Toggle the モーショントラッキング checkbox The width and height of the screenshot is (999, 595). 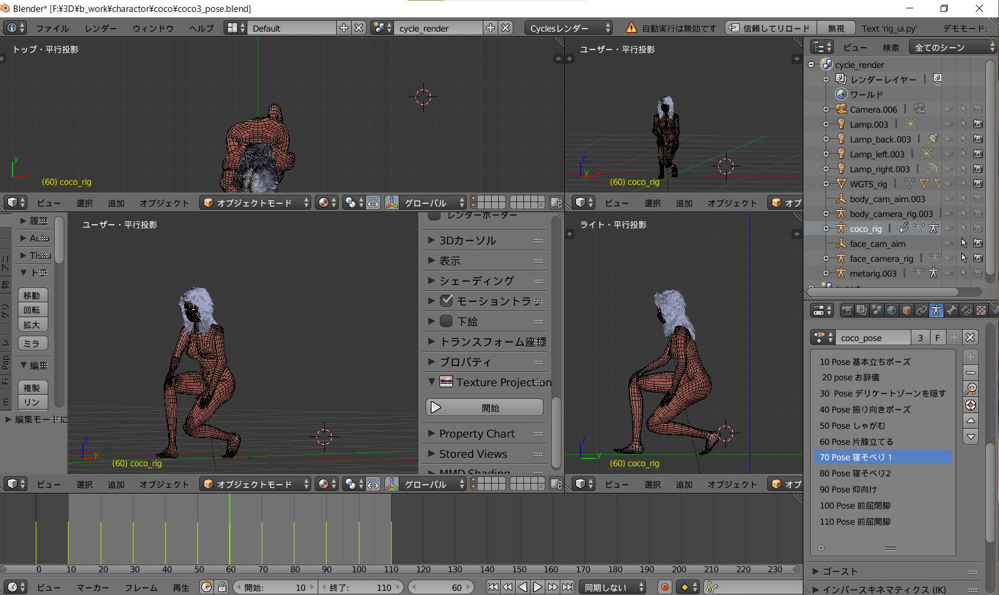446,301
